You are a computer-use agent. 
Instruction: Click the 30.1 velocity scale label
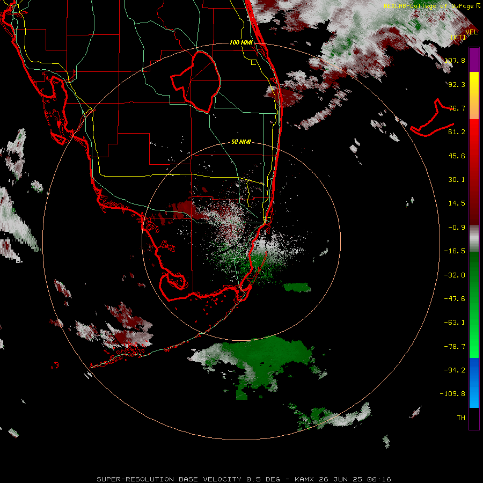click(457, 180)
